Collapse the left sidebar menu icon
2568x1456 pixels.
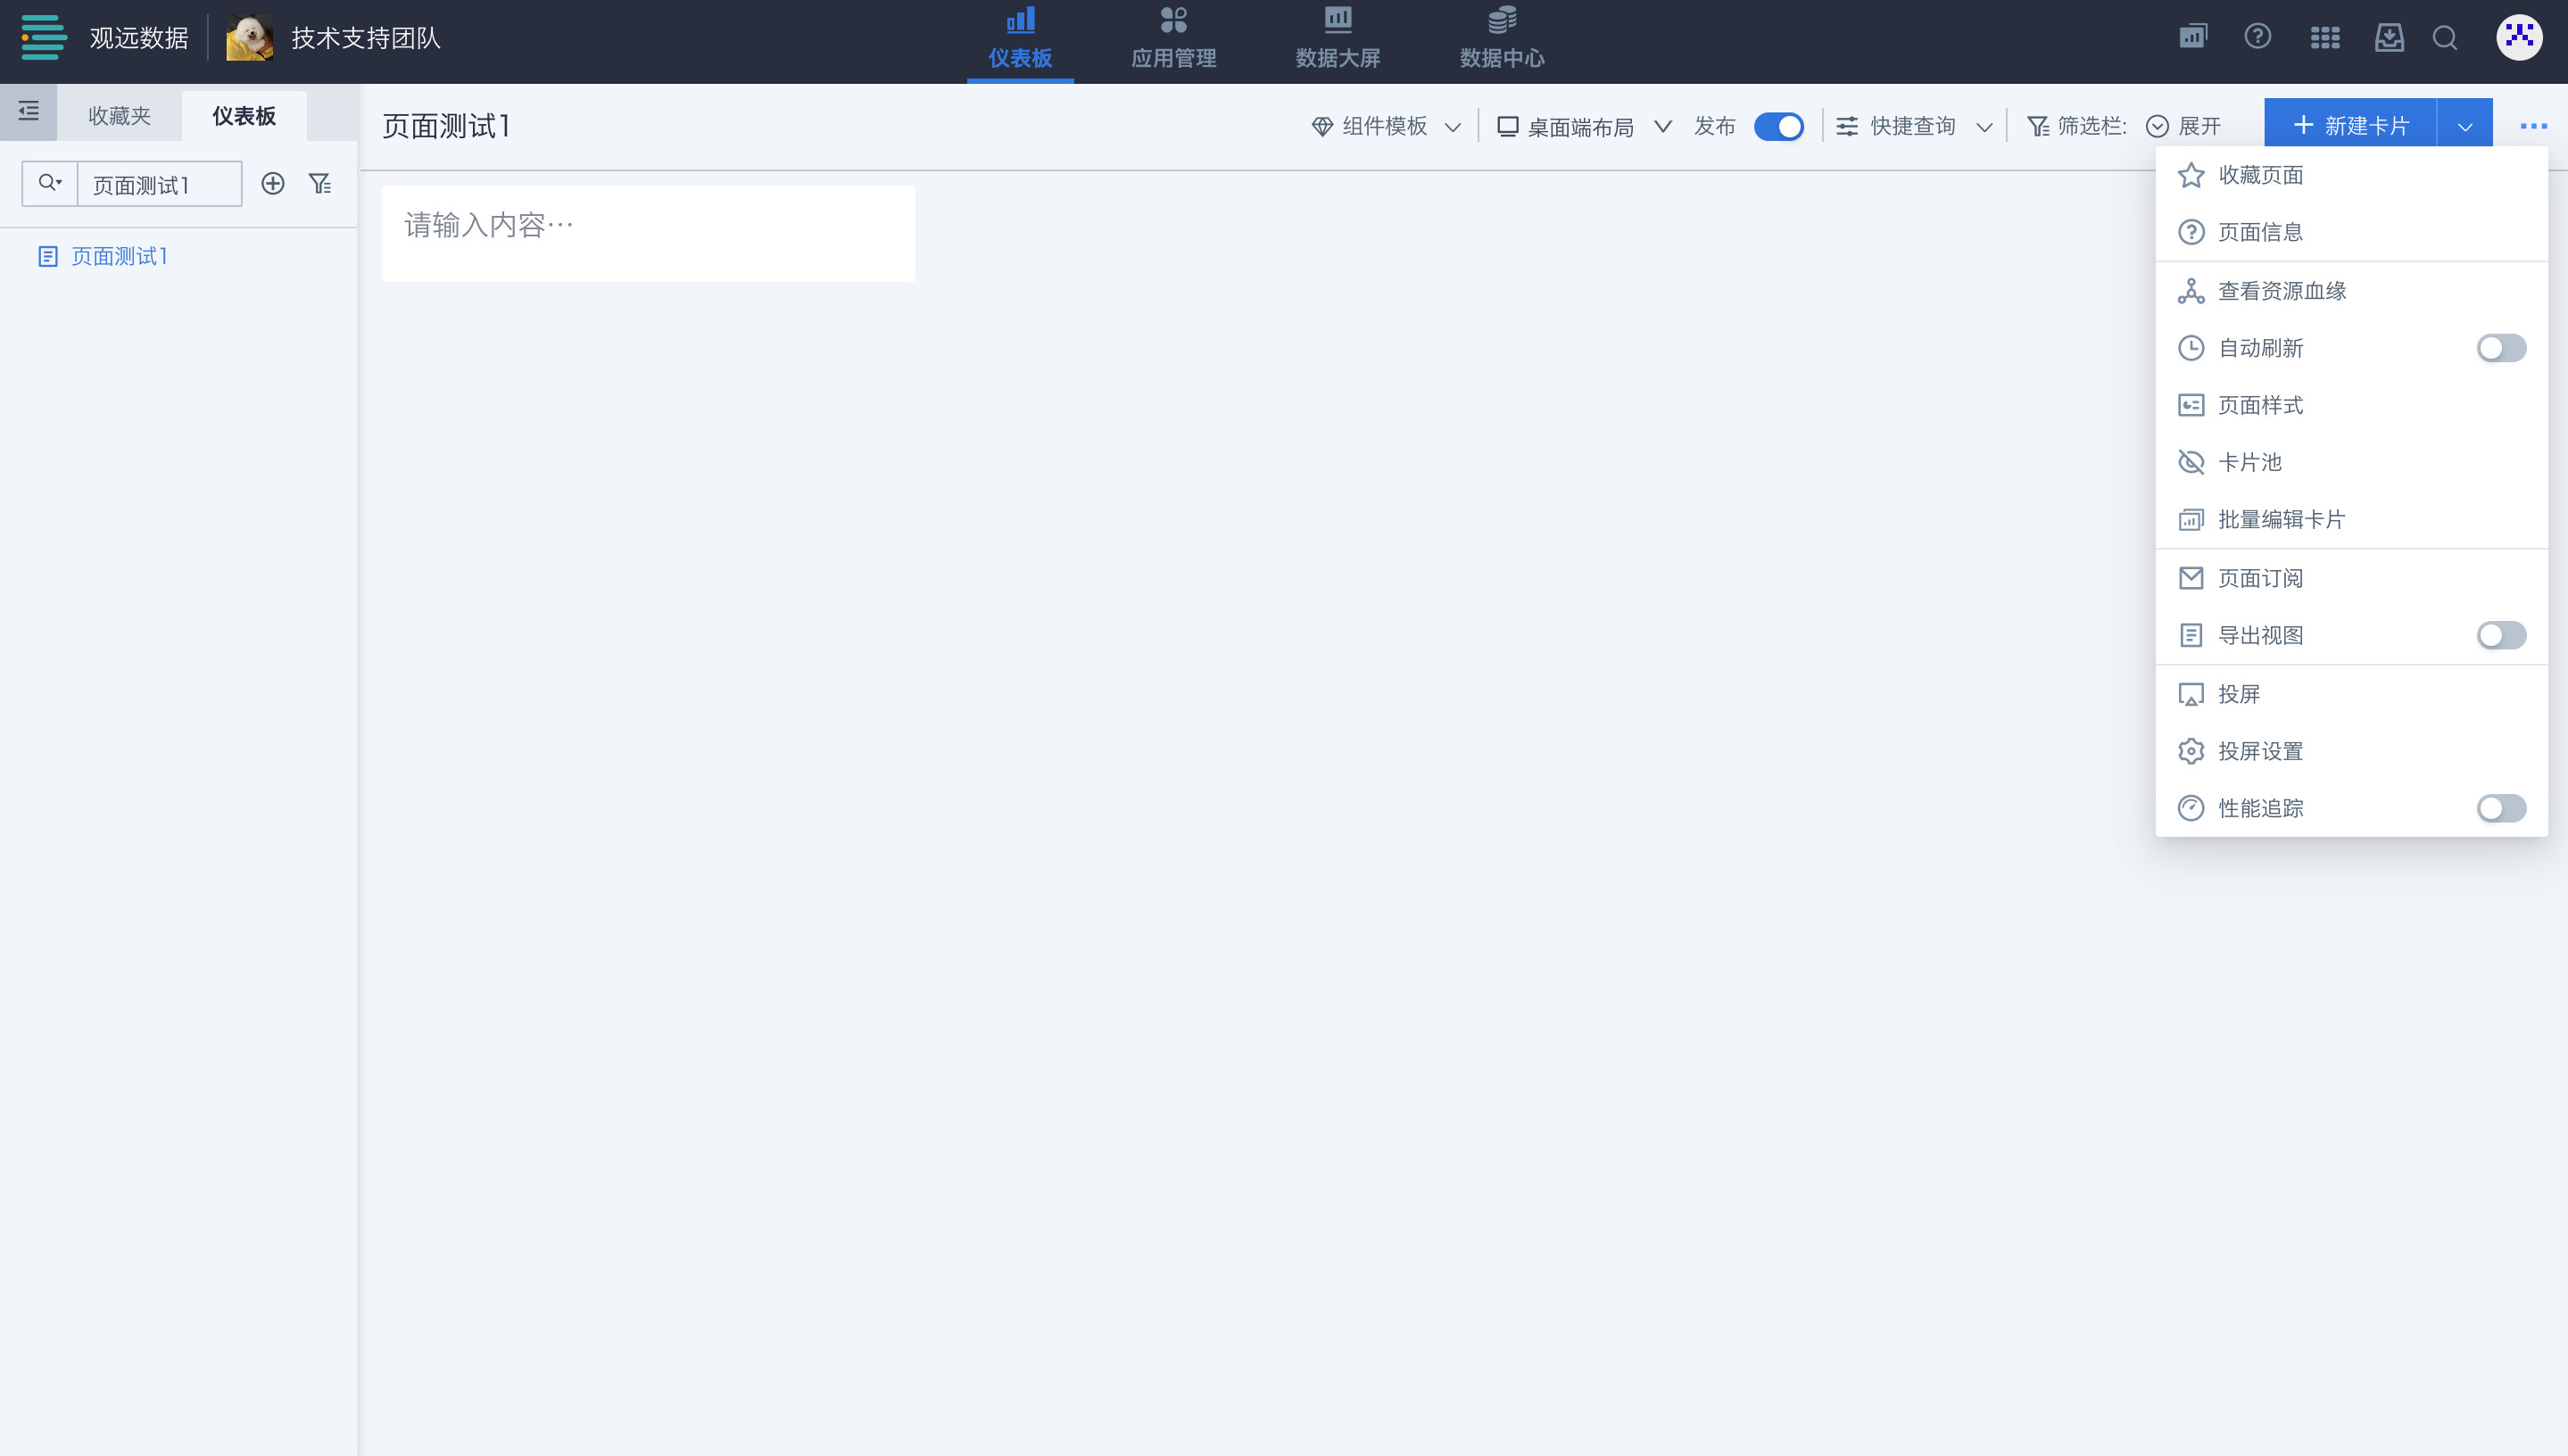pyautogui.click(x=28, y=112)
